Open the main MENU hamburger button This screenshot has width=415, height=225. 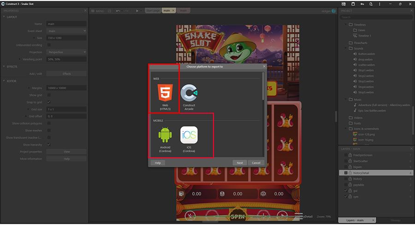(x=98, y=11)
